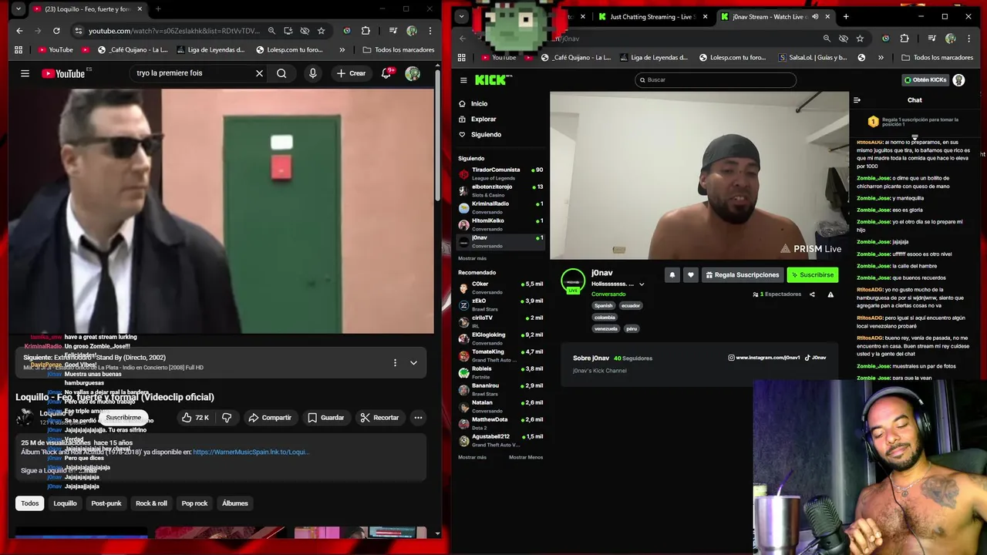Bookmark the Kick page with star
This screenshot has height=555, width=987.
pos(860,39)
